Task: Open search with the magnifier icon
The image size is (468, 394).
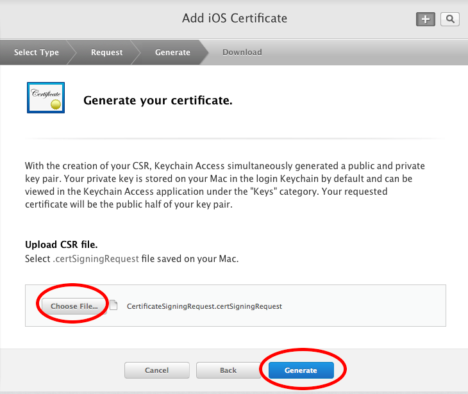Action: pyautogui.click(x=450, y=19)
